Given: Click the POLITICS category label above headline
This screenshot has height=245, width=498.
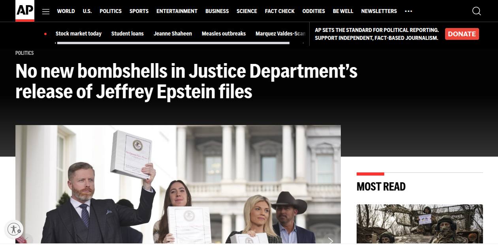Looking at the screenshot, I should [24, 53].
